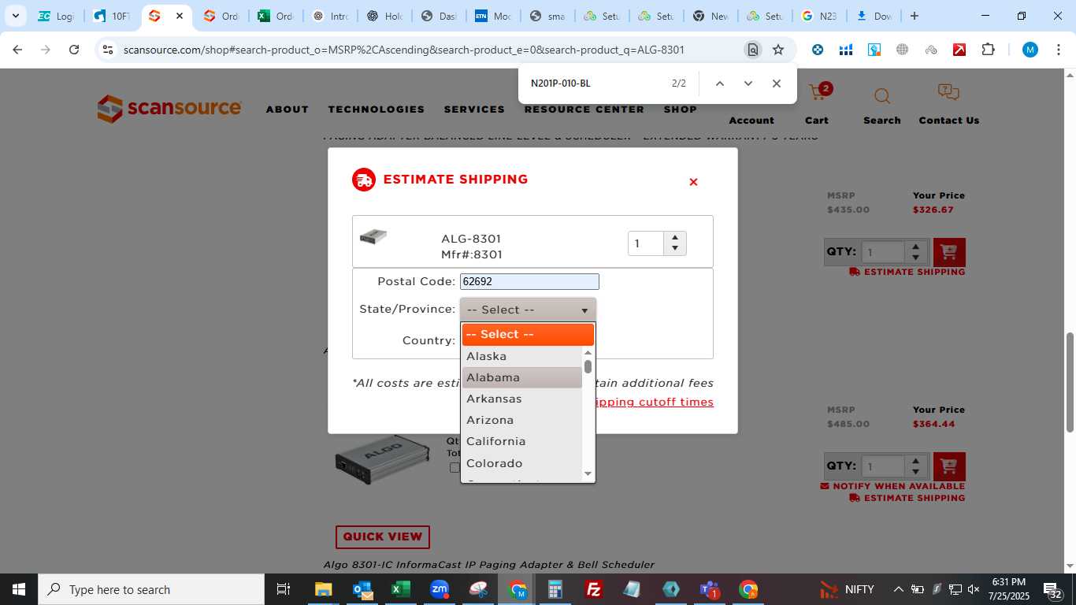Screen dimensions: 1076x605
Task: Select Alabama from the state list
Action: tap(521, 377)
